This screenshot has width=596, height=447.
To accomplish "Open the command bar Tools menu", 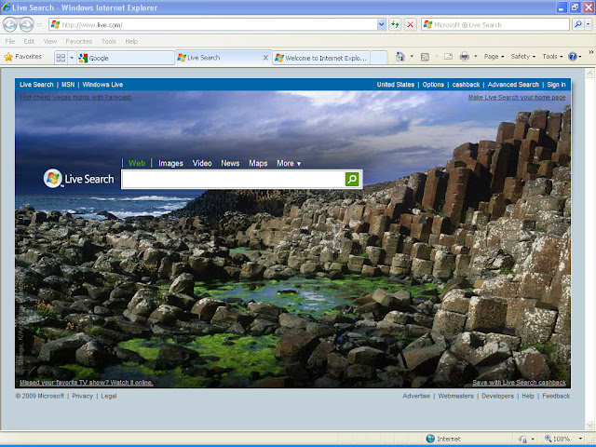I will tap(552, 57).
